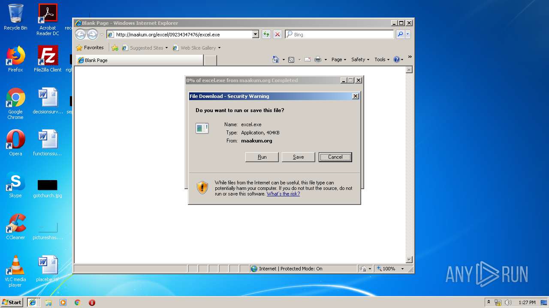The width and height of the screenshot is (549, 308).
Task: Open a new tab in Internet Explorer
Action: (210, 60)
